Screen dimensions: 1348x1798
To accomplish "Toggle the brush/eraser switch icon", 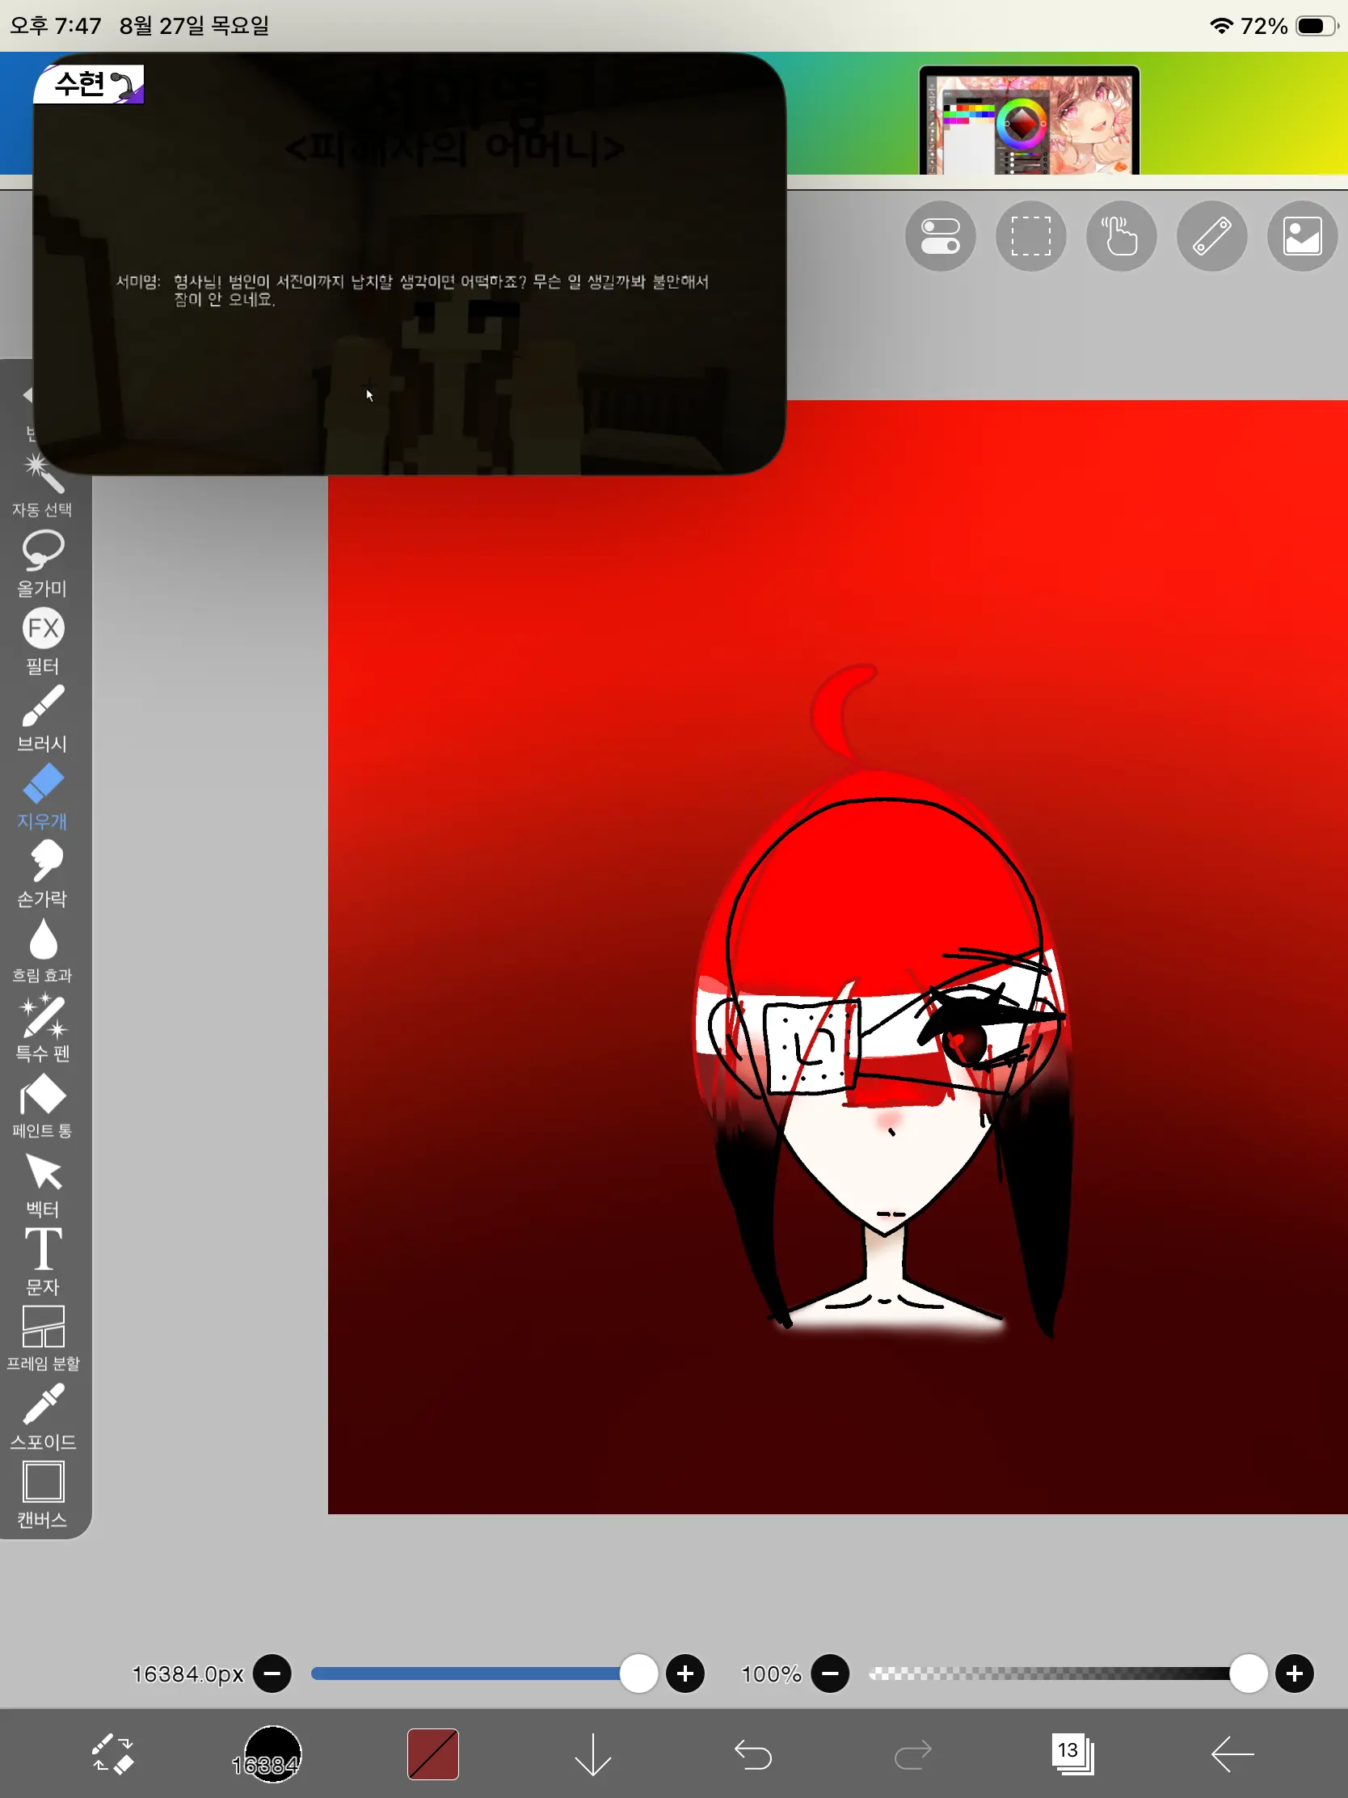I will pyautogui.click(x=113, y=1754).
